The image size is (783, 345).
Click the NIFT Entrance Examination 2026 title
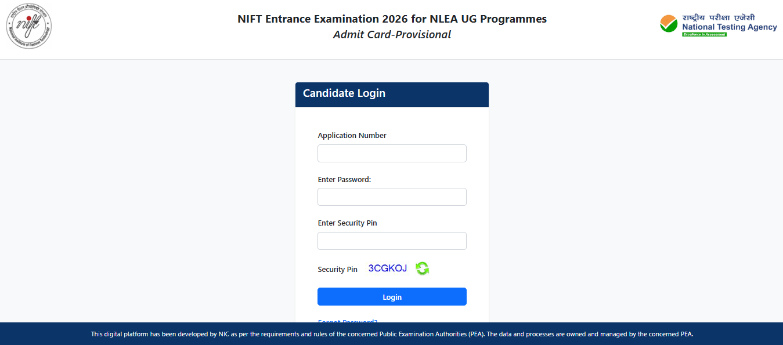pyautogui.click(x=391, y=19)
